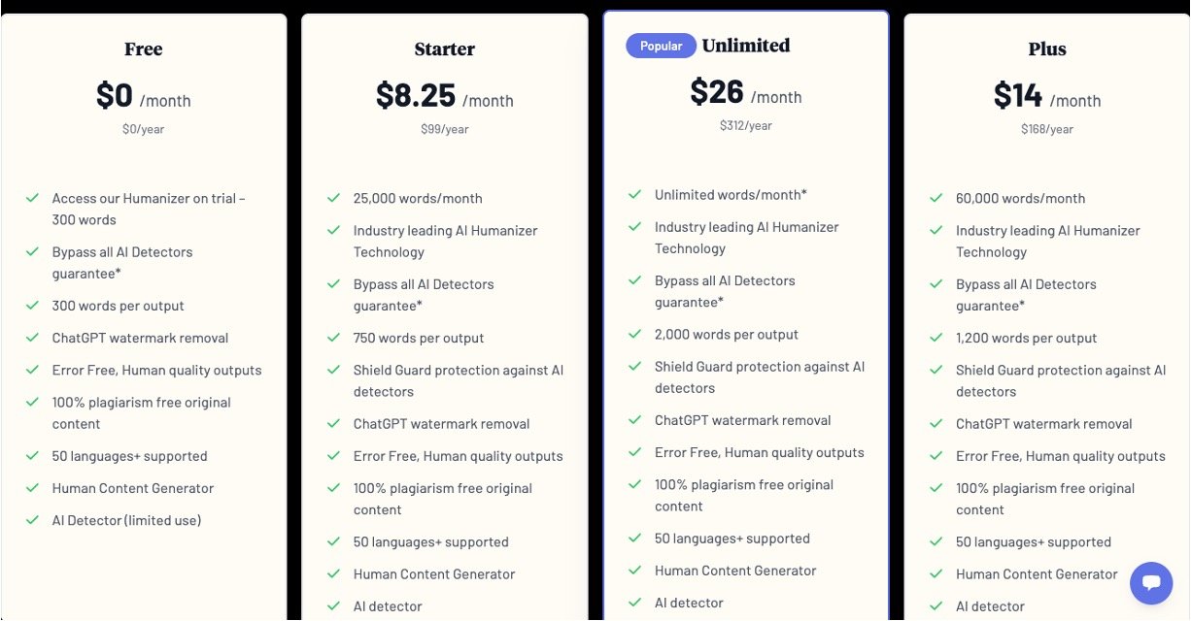Screen dimensions: 1191x621
Task: Click the '$312/year' annual price text
Action: pyautogui.click(x=746, y=125)
